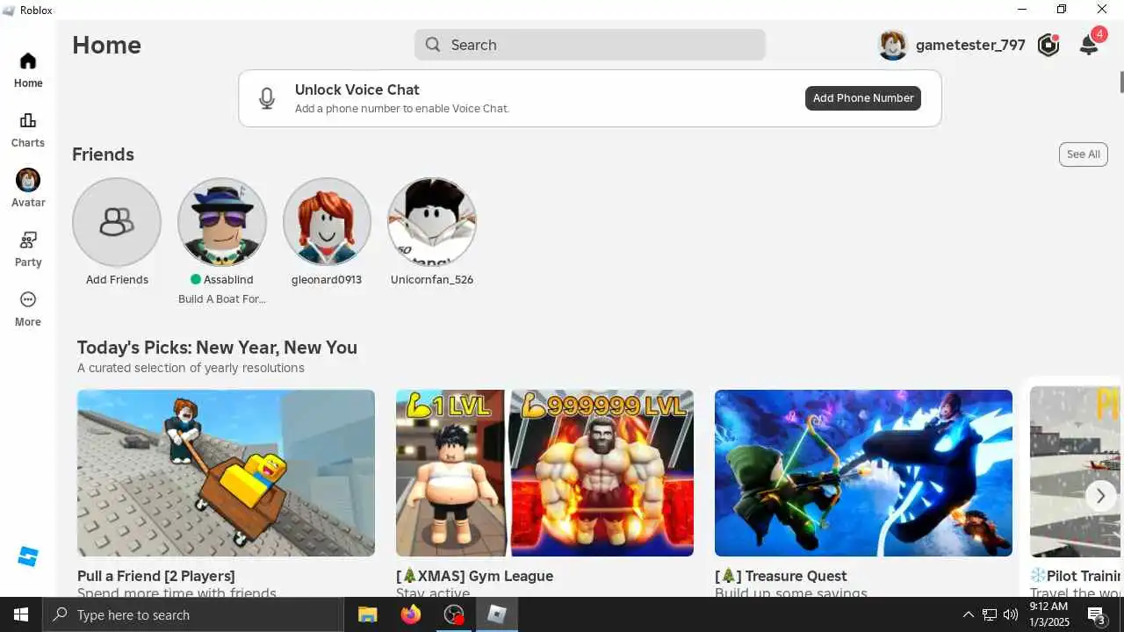
Task: Open Unicornfan_526's friend avatar
Action: (x=432, y=222)
